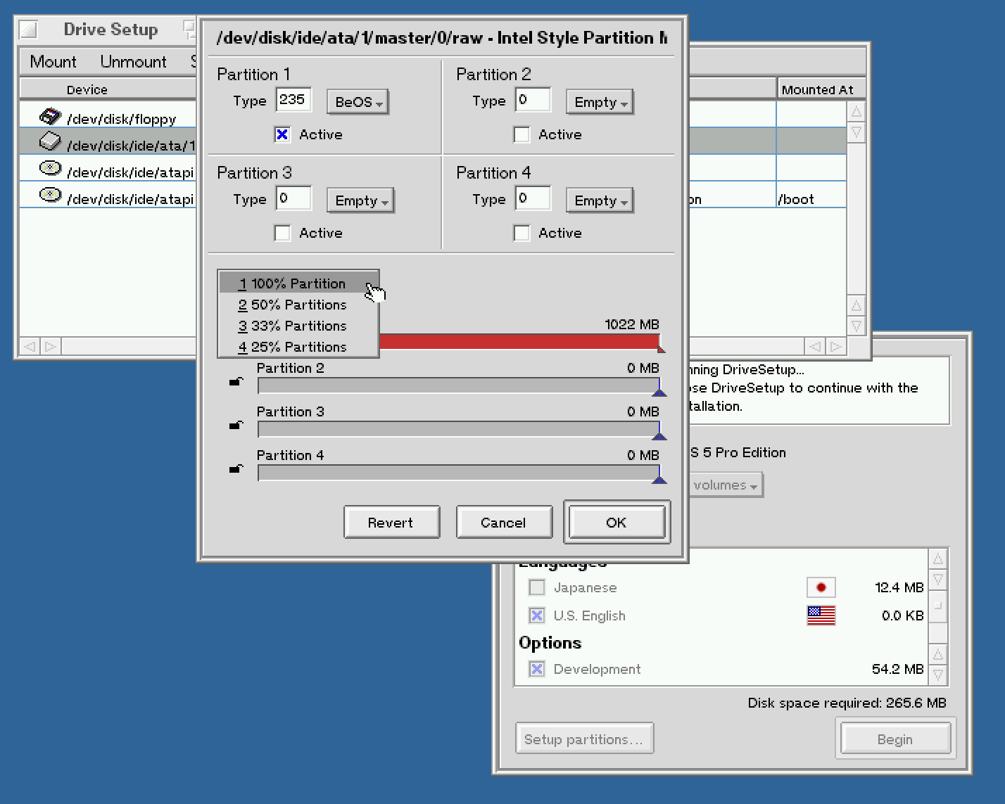Viewport: 1005px width, 804px height.
Task: Uncheck the Active box for Partition 1
Action: (282, 134)
